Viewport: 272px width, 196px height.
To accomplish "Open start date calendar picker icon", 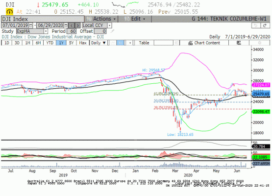I will 30,25.
